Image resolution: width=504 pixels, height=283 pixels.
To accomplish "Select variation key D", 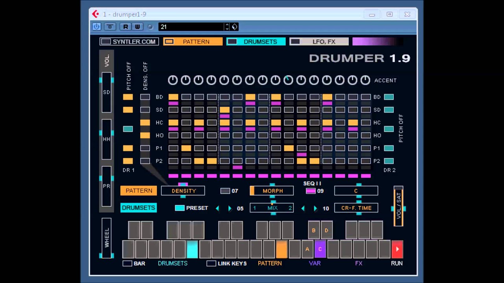I will tap(326, 230).
